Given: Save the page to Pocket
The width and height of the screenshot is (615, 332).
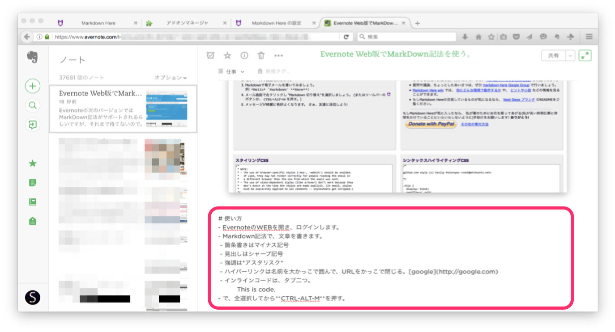Looking at the screenshot, I should [x=517, y=37].
